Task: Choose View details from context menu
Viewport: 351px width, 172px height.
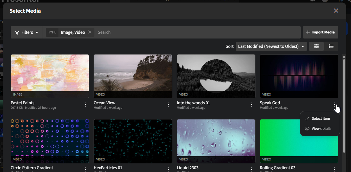Action: coord(321,129)
